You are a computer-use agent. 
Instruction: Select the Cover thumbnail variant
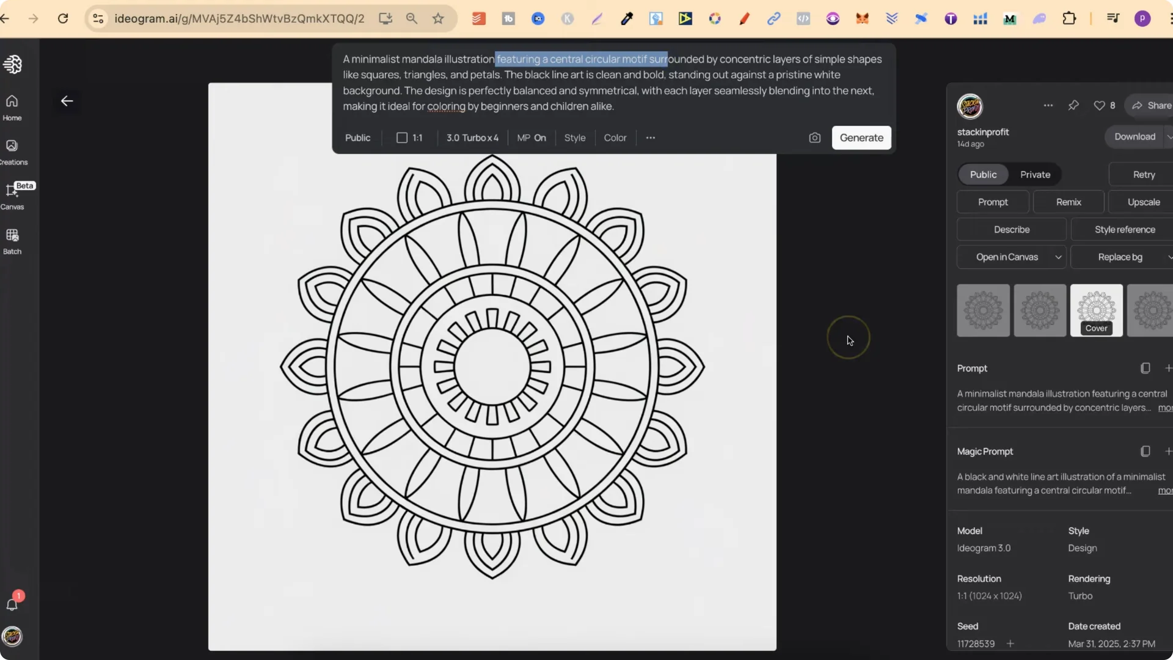[x=1096, y=310]
